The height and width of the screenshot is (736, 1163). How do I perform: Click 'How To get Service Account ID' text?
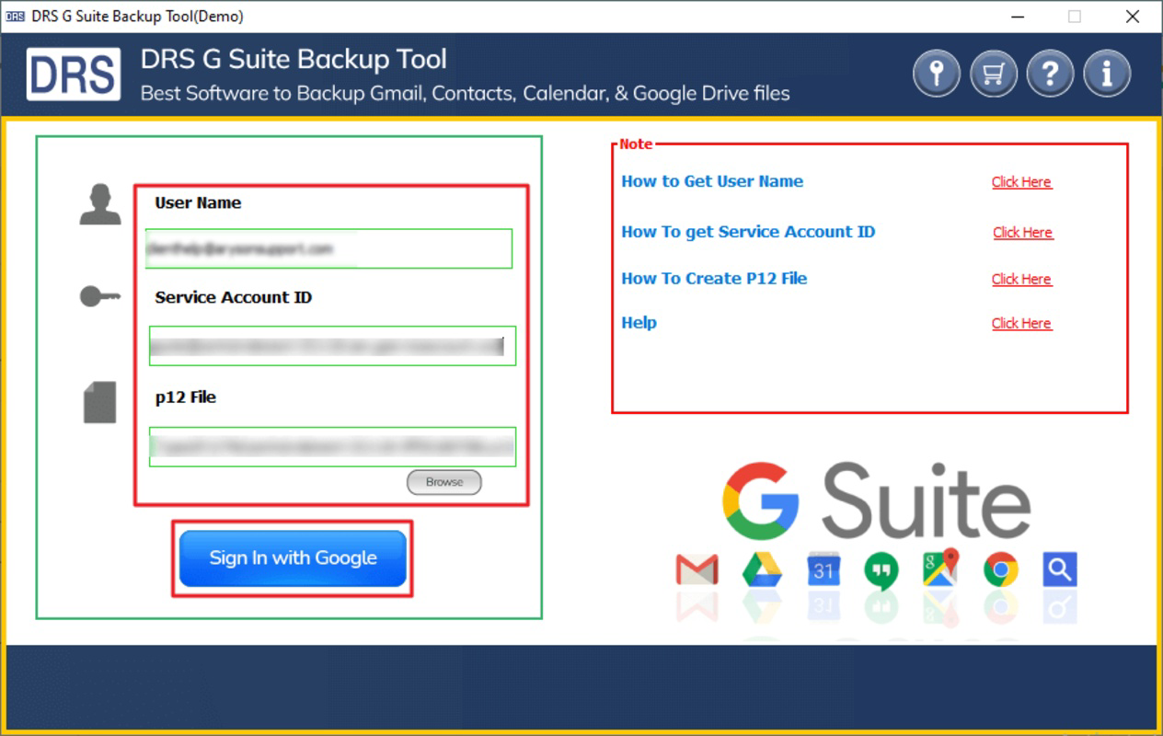[748, 232]
